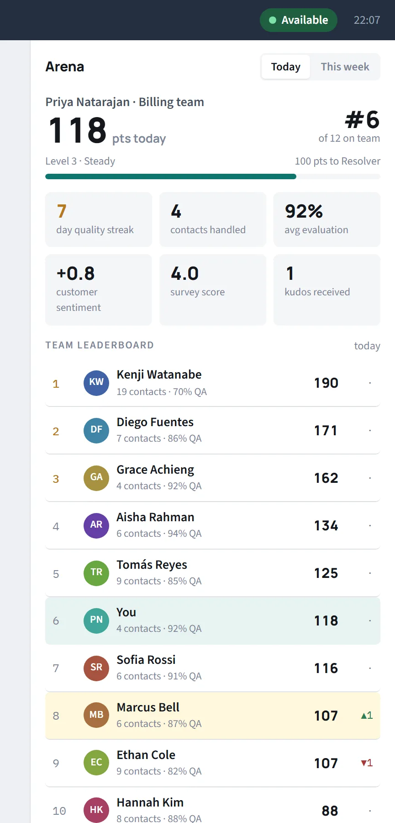Image resolution: width=395 pixels, height=823 pixels.
Task: Select Sofia Rossi's name in the leaderboard
Action: click(146, 660)
